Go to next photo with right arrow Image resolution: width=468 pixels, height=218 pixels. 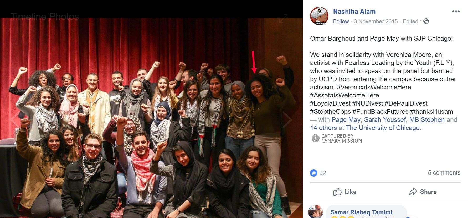(x=287, y=120)
